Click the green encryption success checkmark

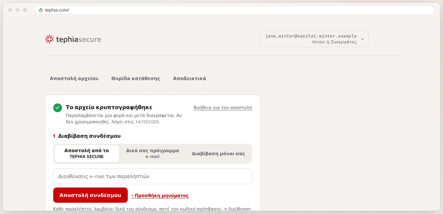tap(57, 108)
